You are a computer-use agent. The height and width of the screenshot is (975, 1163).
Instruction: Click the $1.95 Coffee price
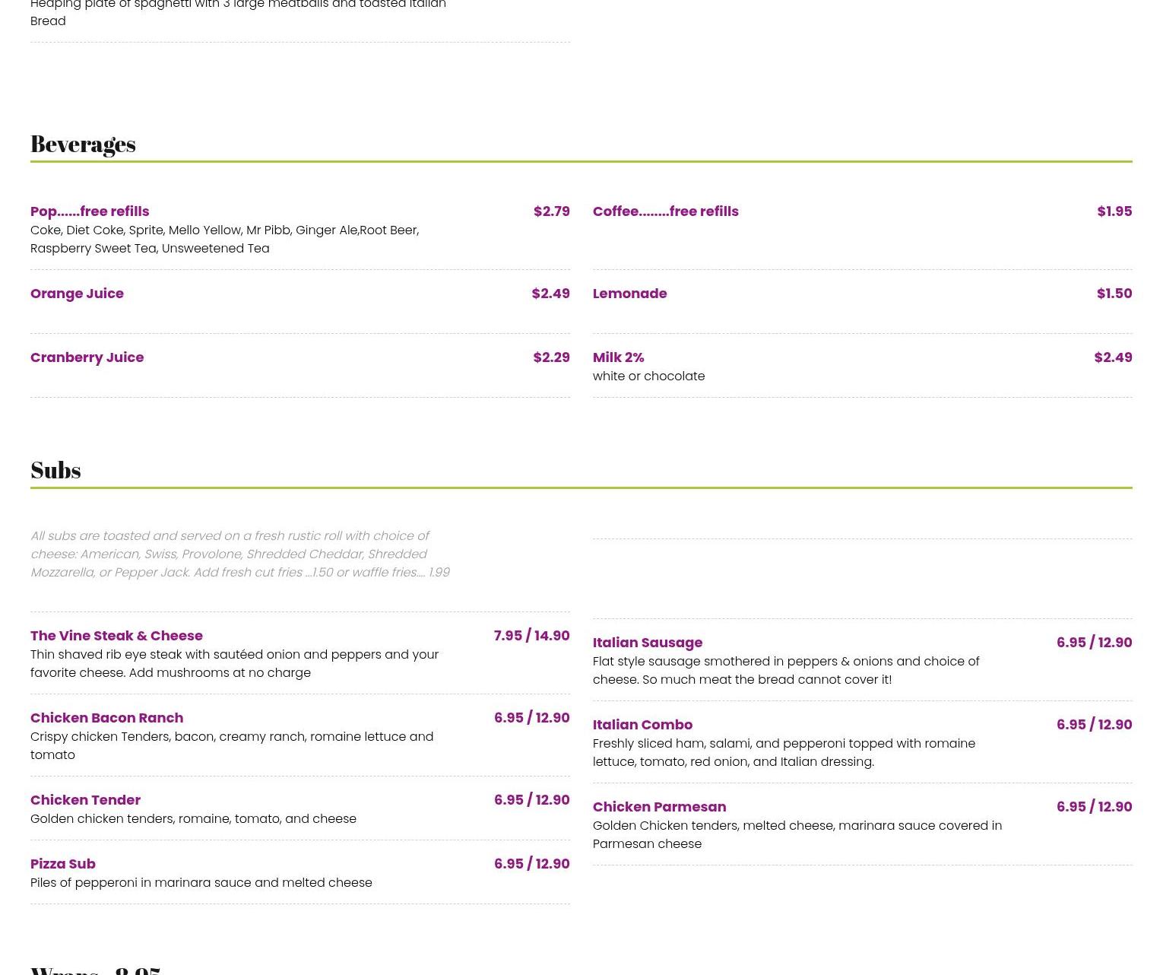(x=1114, y=211)
